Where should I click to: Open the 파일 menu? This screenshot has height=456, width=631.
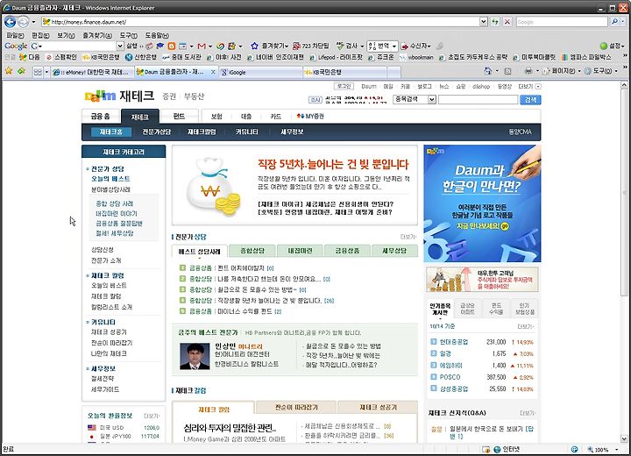coord(15,35)
